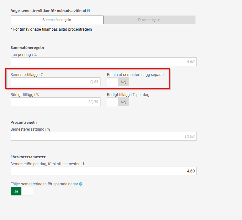This screenshot has height=220, width=242.
Task: Click the "Betala ut semestertillägg separat" label
Action: point(135,75)
